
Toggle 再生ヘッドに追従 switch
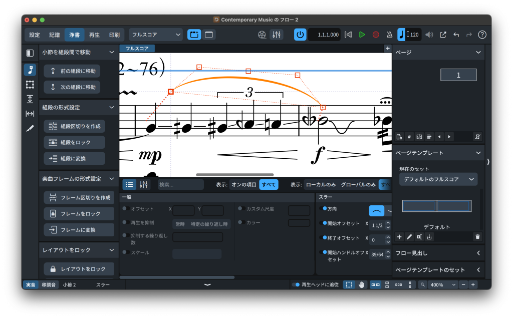pos(296,284)
